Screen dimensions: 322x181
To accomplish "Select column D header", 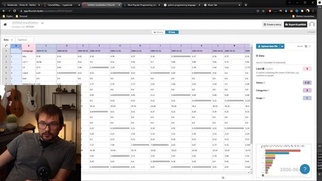I will pyautogui.click(x=67, y=46).
